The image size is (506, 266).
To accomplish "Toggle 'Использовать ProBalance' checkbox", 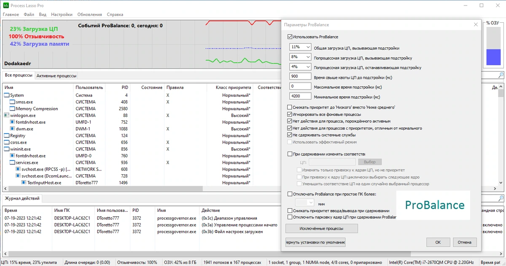I will tap(290, 37).
